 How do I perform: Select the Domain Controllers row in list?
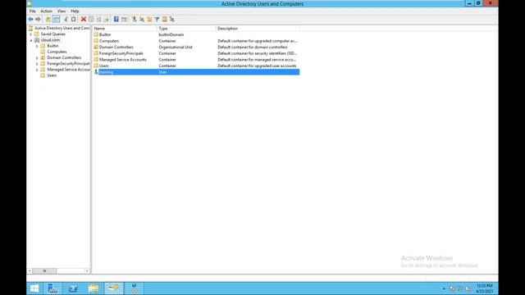click(196, 48)
